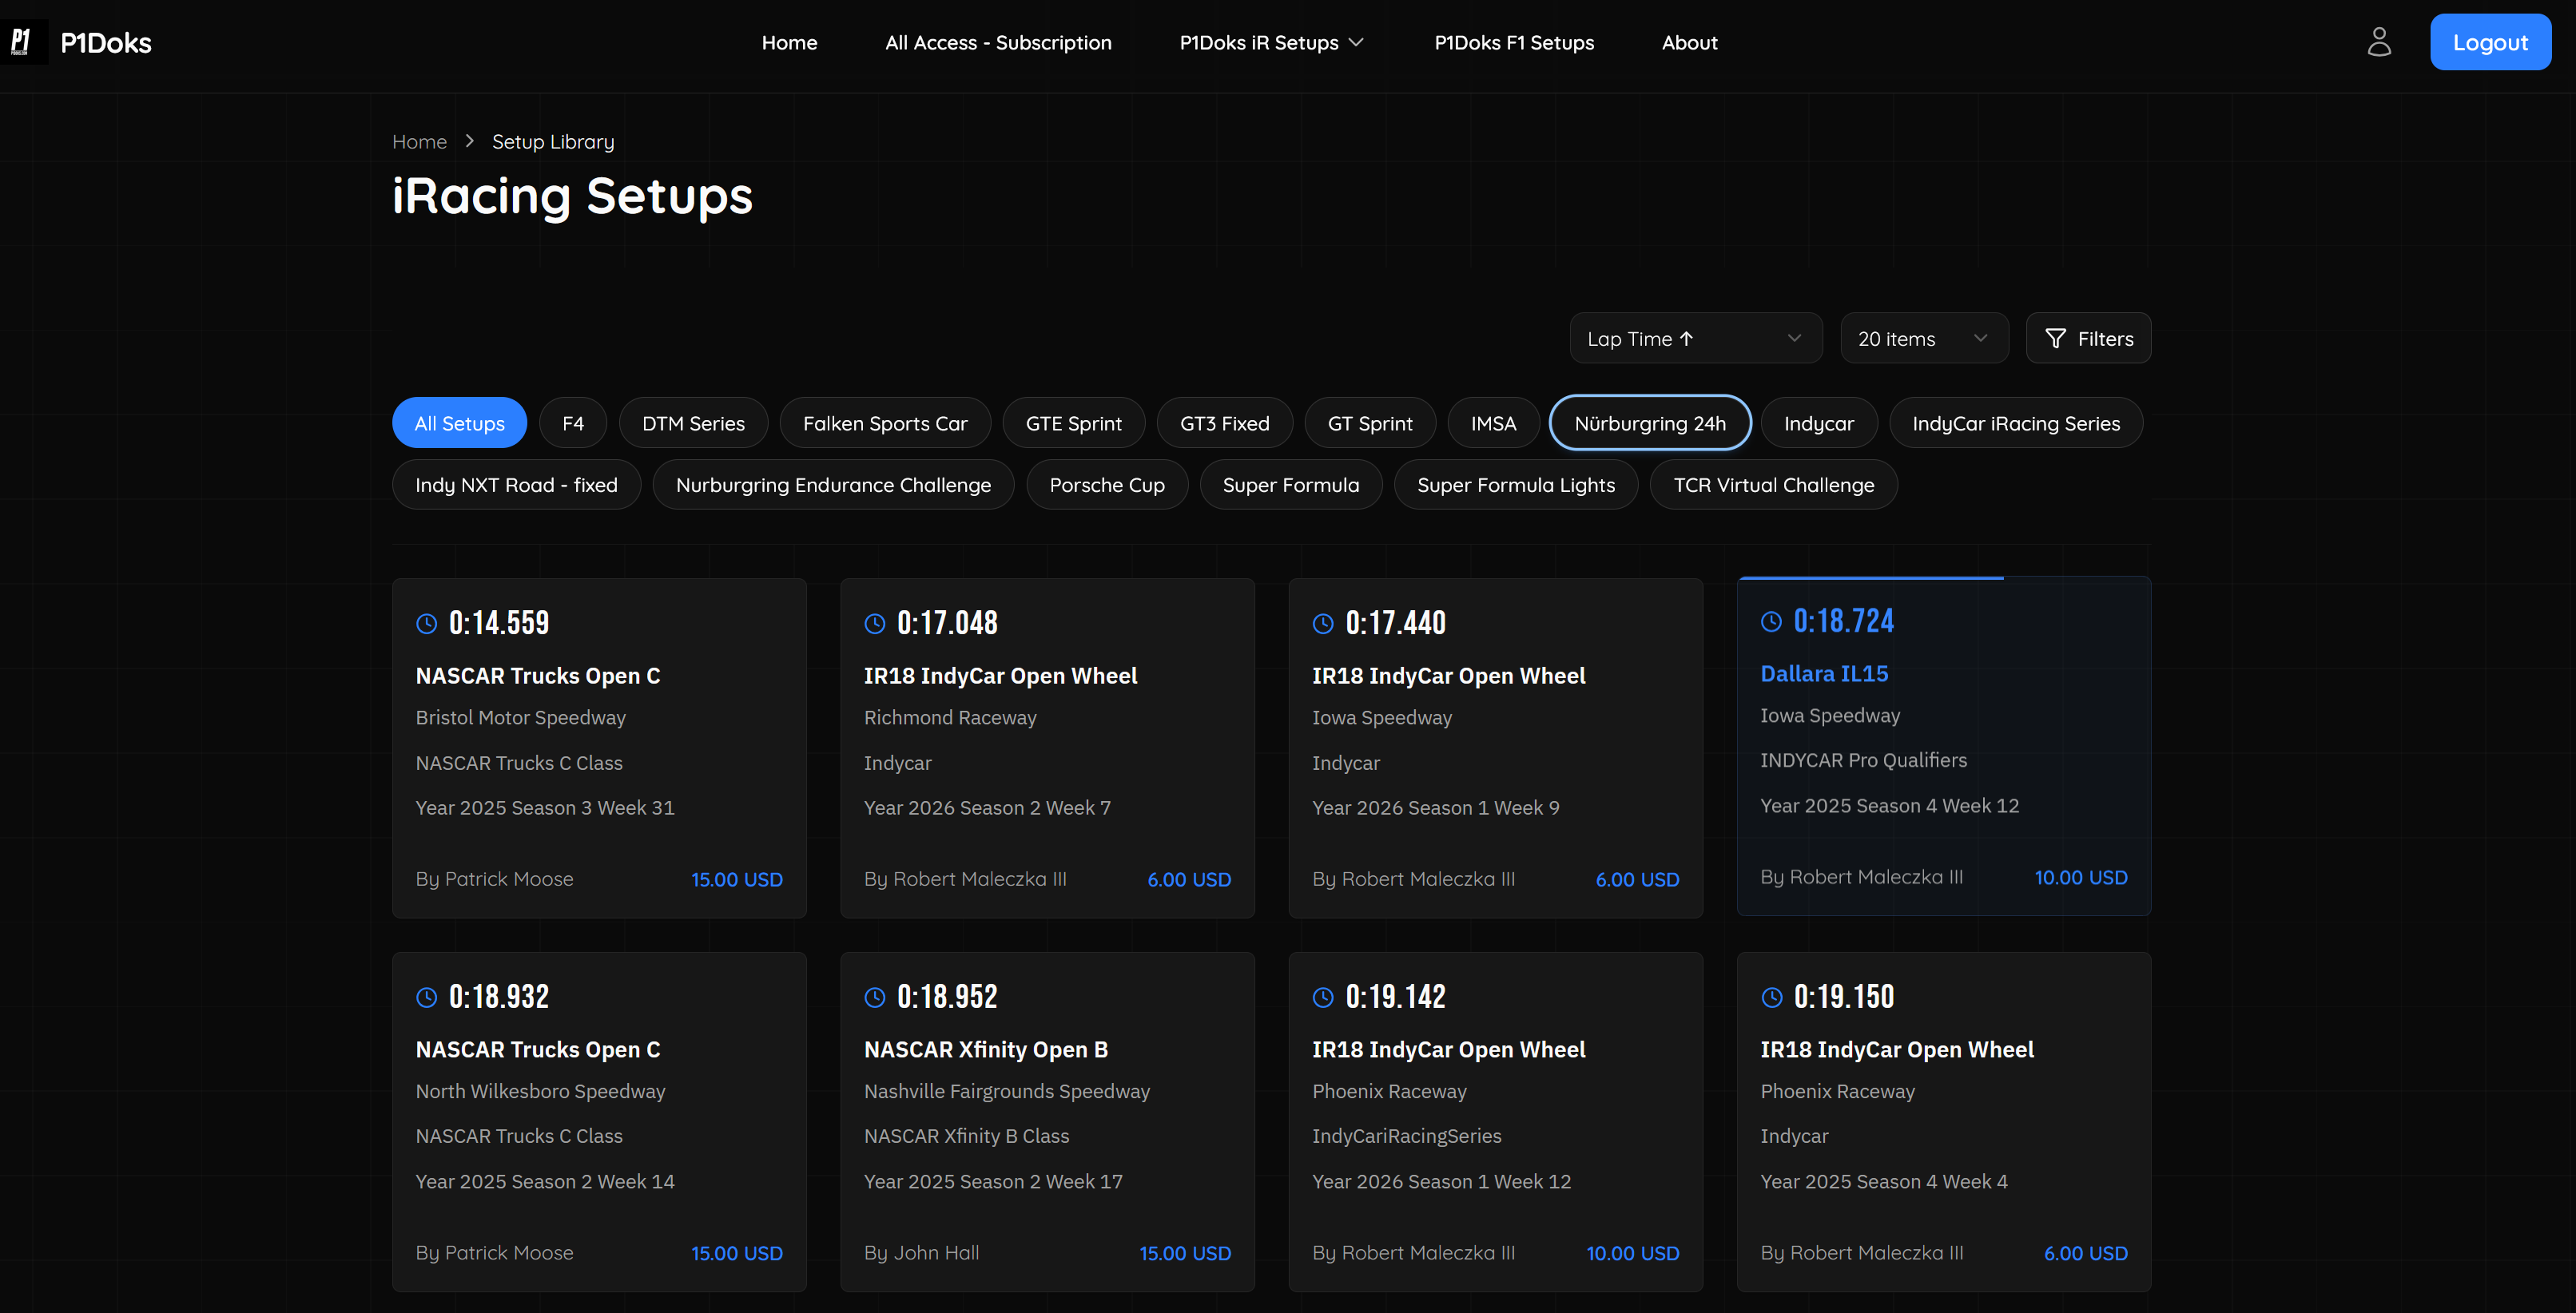Open the 20 items per-page dropdown
2576x1313 pixels.
tap(1924, 339)
